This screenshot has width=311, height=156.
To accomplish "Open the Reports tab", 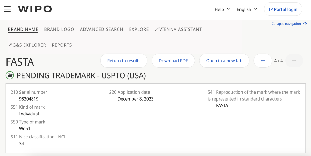I will pyautogui.click(x=62, y=45).
